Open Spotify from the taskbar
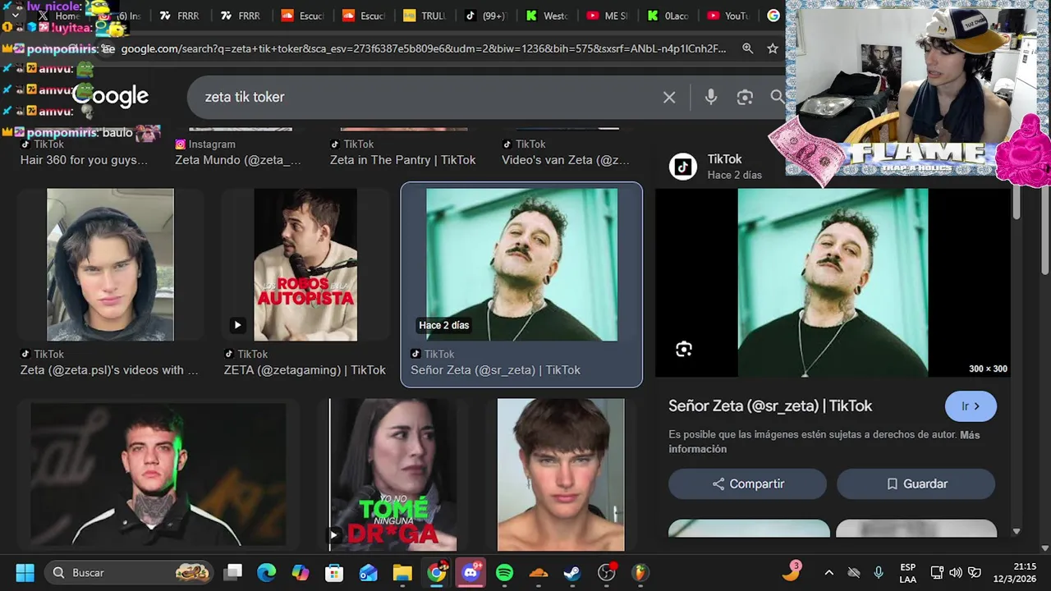The height and width of the screenshot is (591, 1051). pos(504,572)
